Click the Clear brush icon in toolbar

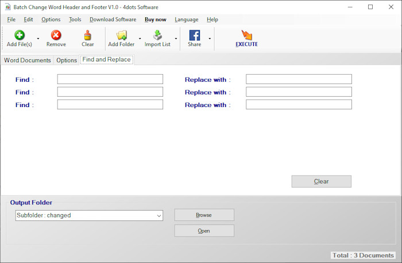(x=87, y=35)
